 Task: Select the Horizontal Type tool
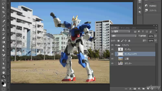point(3,59)
